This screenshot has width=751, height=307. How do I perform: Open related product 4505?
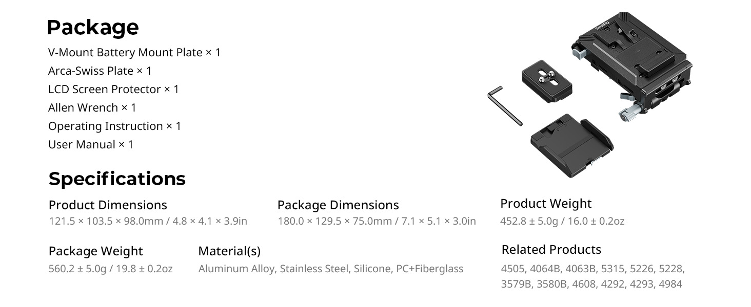tap(513, 269)
